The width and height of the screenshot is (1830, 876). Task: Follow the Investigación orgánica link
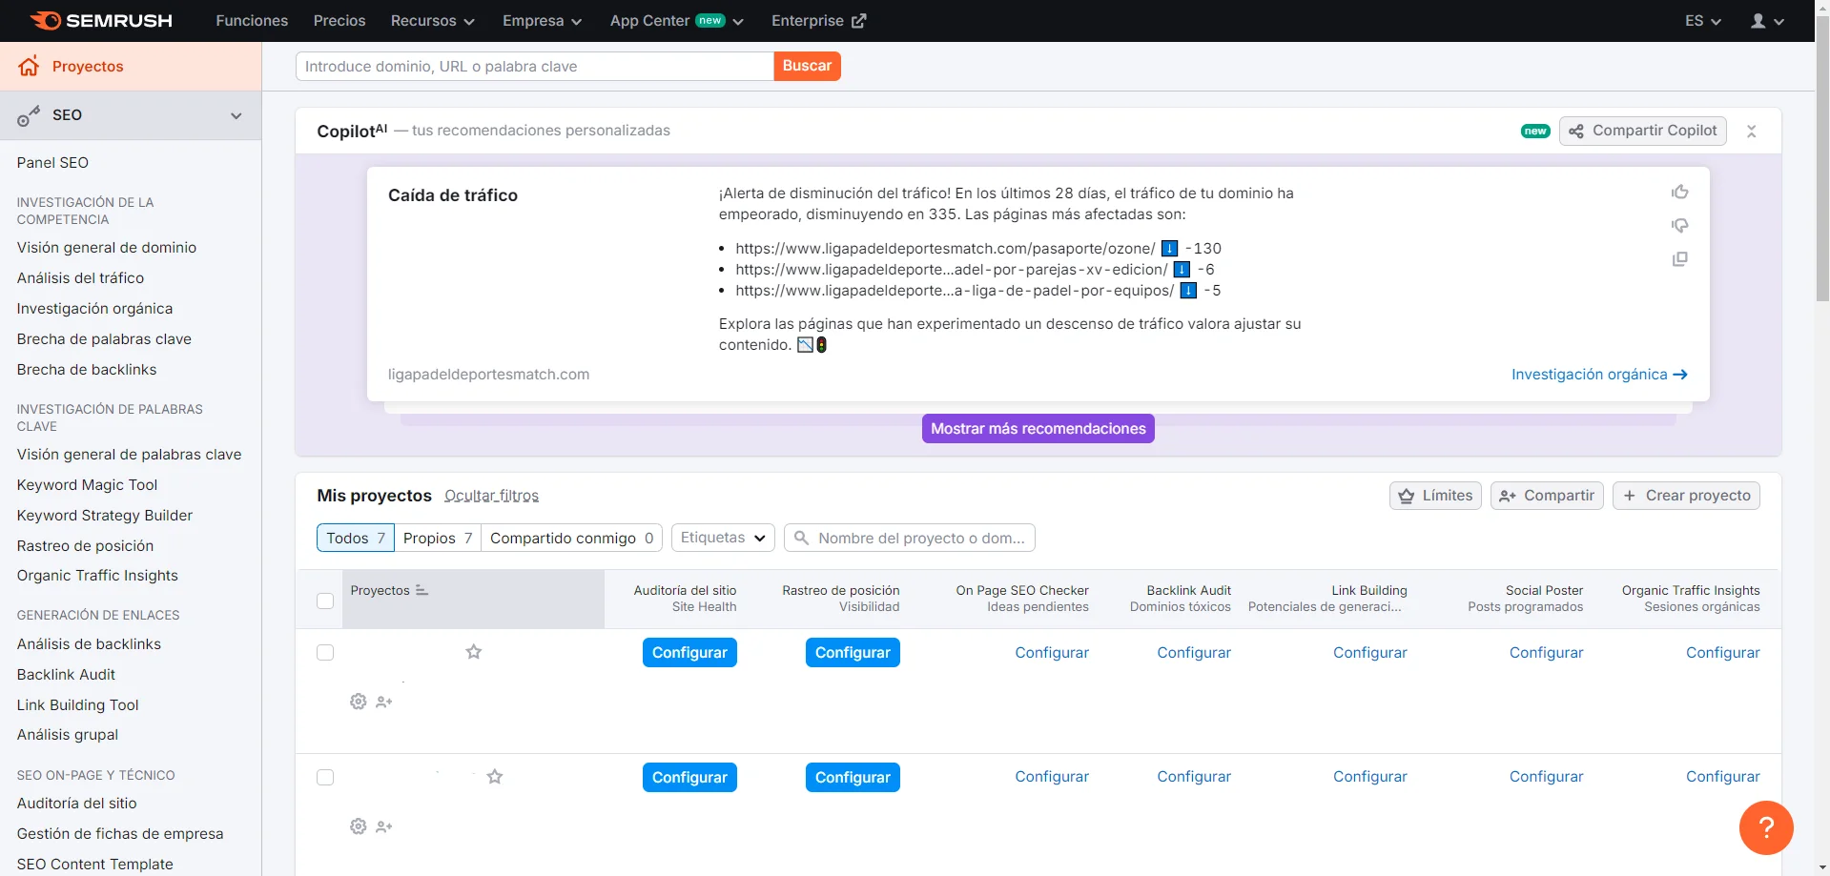pos(1598,375)
